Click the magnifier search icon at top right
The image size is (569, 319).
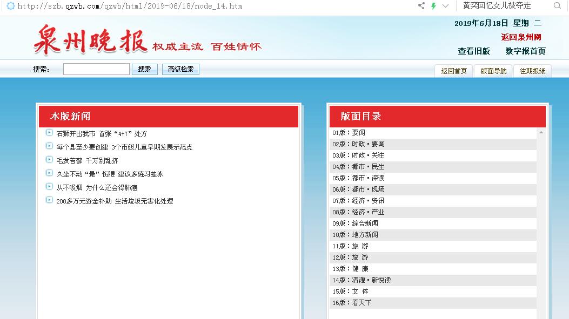(x=557, y=6)
